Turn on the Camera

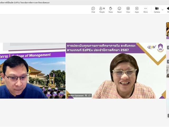[x=157, y=10]
